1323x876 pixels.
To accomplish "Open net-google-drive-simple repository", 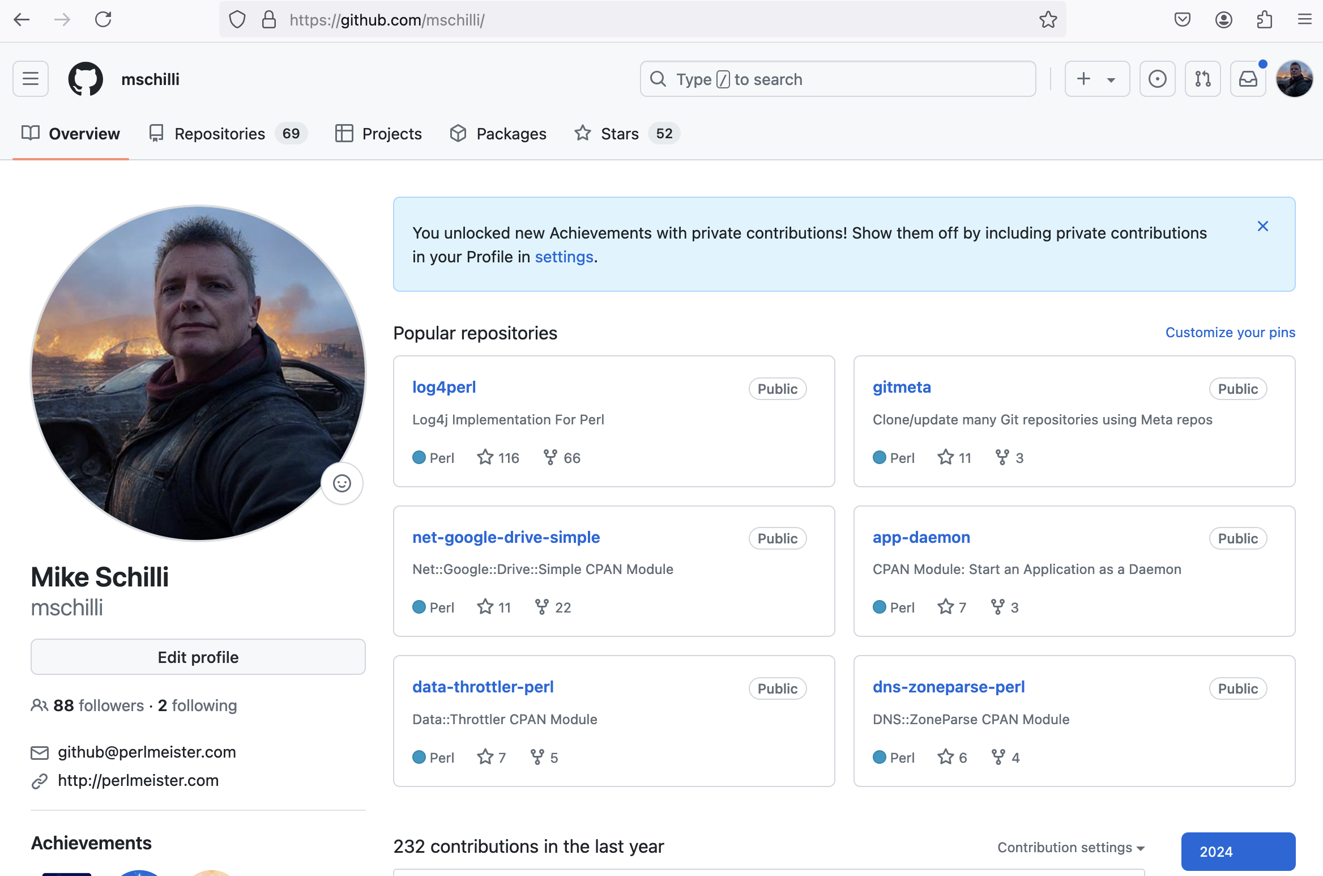I will 506,537.
